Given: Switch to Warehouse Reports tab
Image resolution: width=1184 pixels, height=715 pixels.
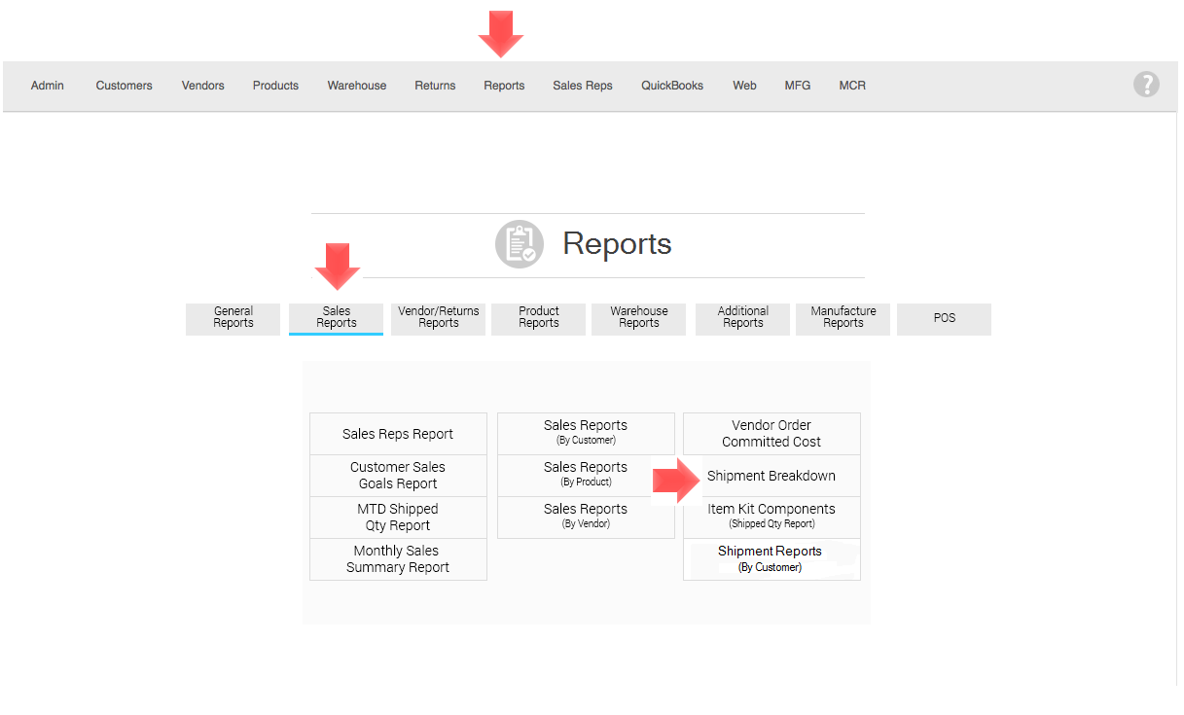Looking at the screenshot, I should pyautogui.click(x=638, y=318).
